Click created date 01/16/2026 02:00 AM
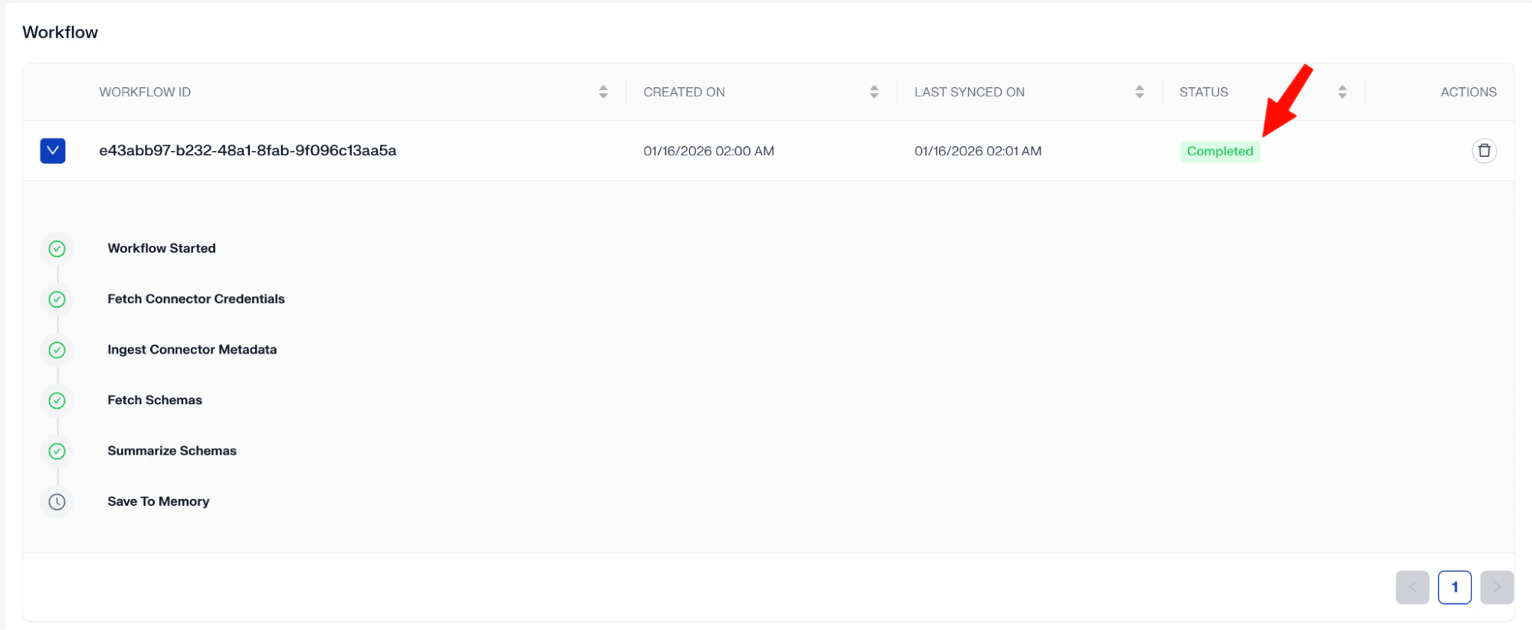The height and width of the screenshot is (630, 1532). point(709,151)
